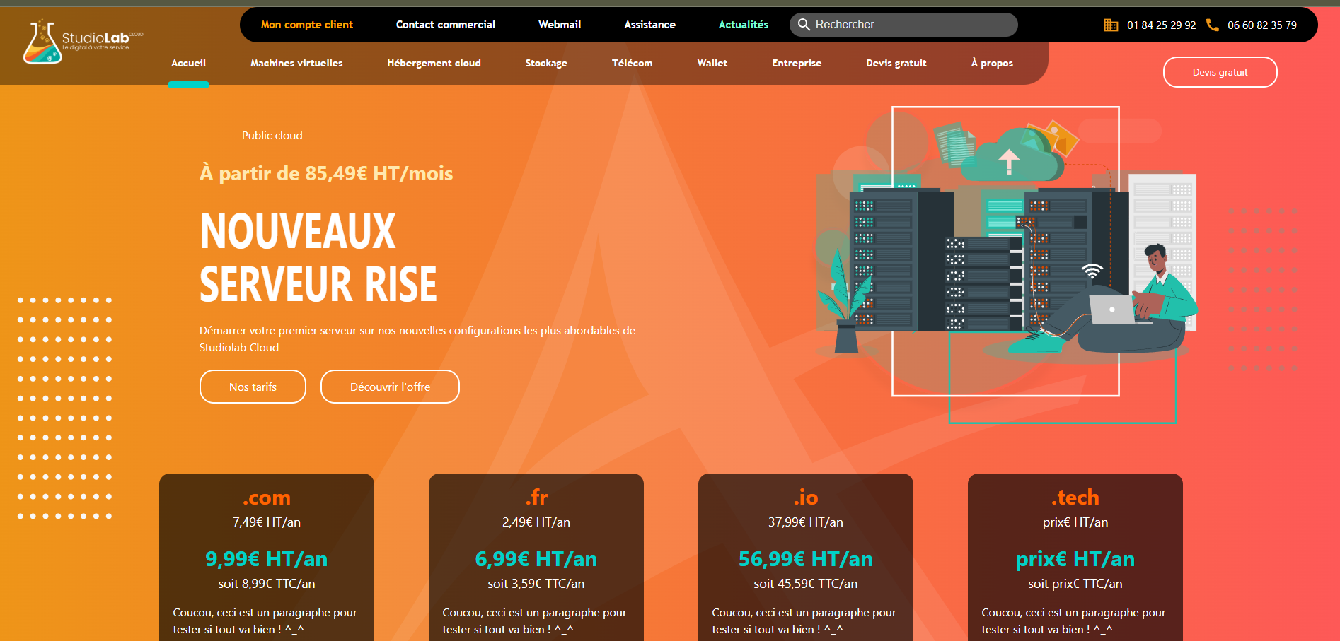The image size is (1340, 641).
Task: Select Actualités in the top bar
Action: click(743, 25)
